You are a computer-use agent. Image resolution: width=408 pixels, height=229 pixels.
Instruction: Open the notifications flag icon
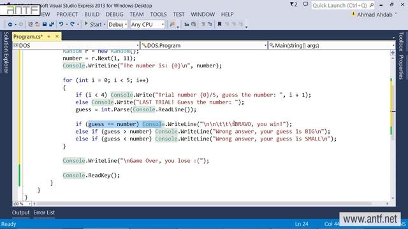[x=293, y=4]
